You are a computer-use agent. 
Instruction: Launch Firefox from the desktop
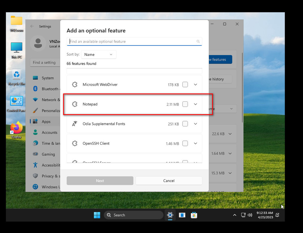16,130
